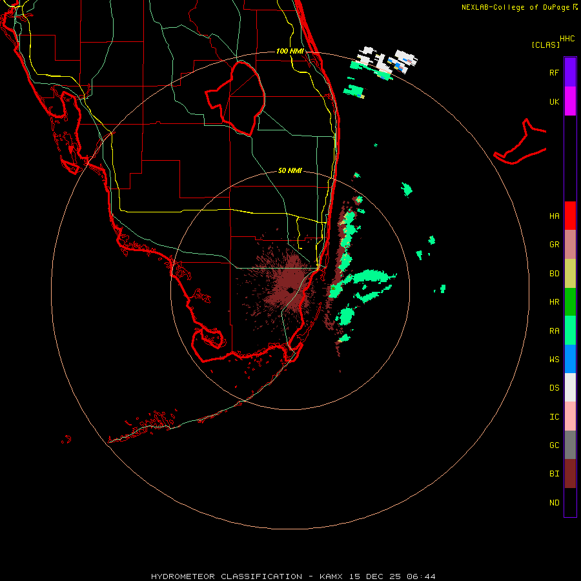
Task: Click Lake Okeechobee outline on map
Action: (236, 98)
